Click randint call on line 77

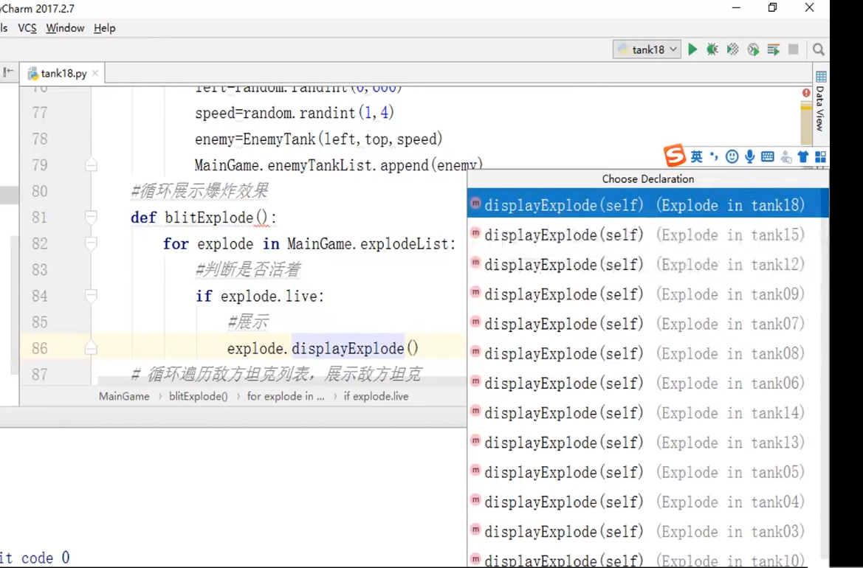329,114
